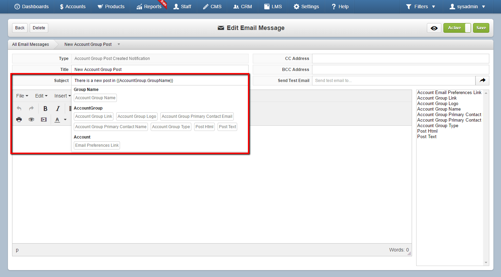The width and height of the screenshot is (501, 277).
Task: Select Account Email Preferences Link in right list
Action: point(449,92)
